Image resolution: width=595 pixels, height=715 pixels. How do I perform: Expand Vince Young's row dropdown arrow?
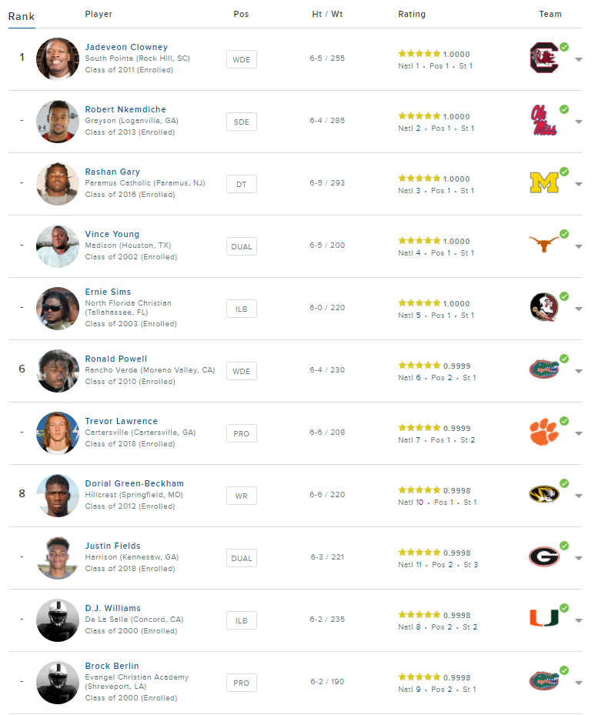click(579, 247)
